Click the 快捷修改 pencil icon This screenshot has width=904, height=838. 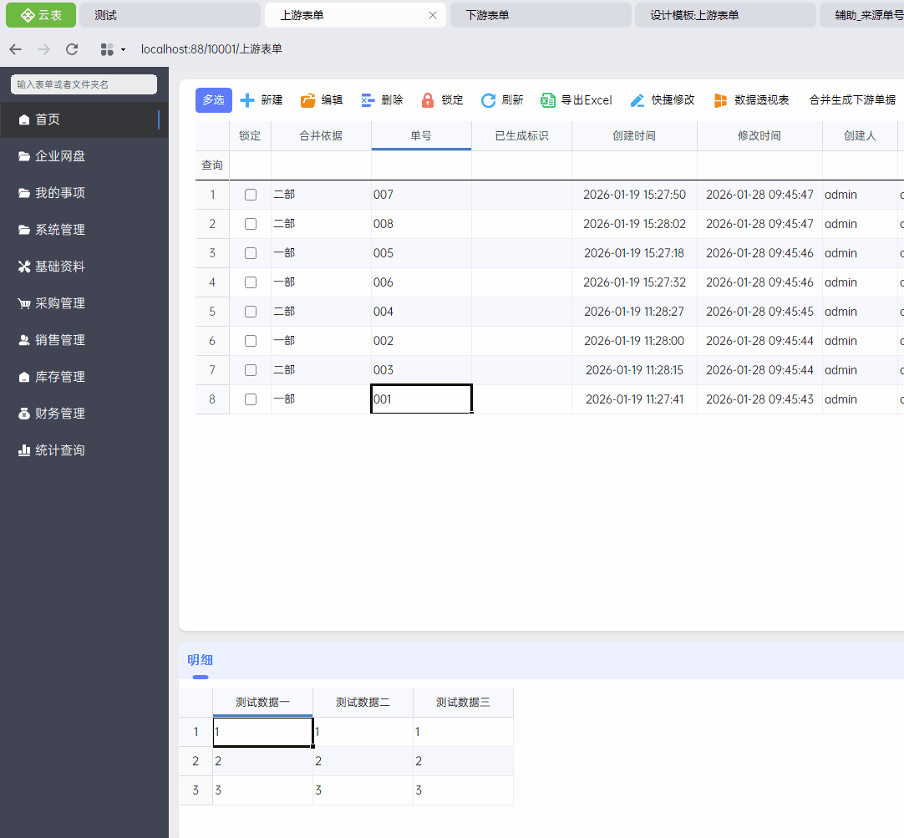click(x=637, y=100)
